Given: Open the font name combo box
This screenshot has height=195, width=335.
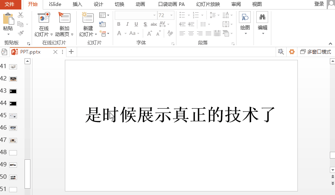Looking at the screenshot, I should tap(136, 15).
